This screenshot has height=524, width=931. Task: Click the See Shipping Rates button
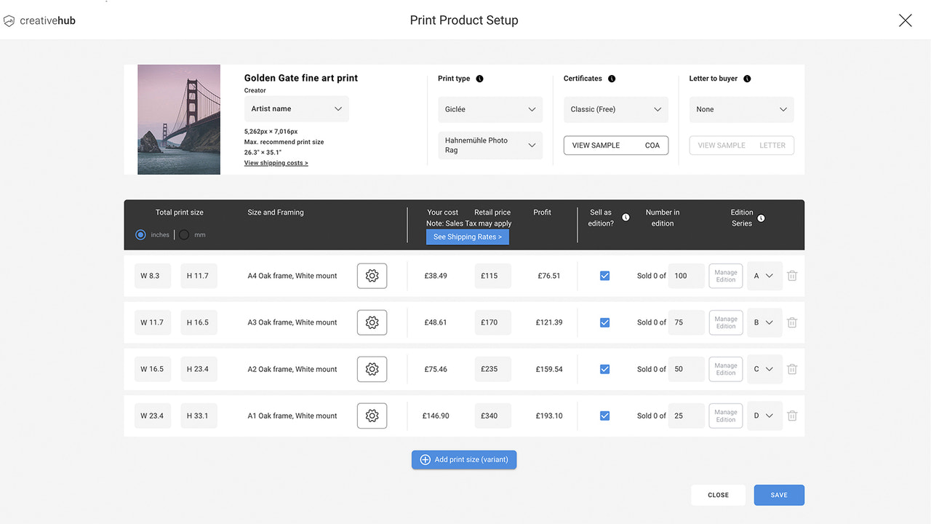coord(467,237)
